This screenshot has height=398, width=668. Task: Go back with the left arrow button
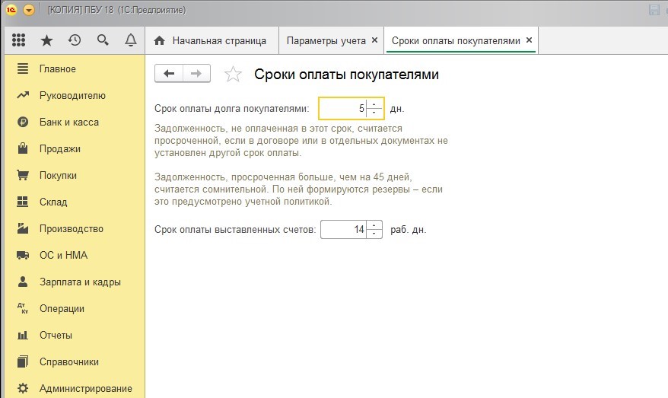coord(169,74)
